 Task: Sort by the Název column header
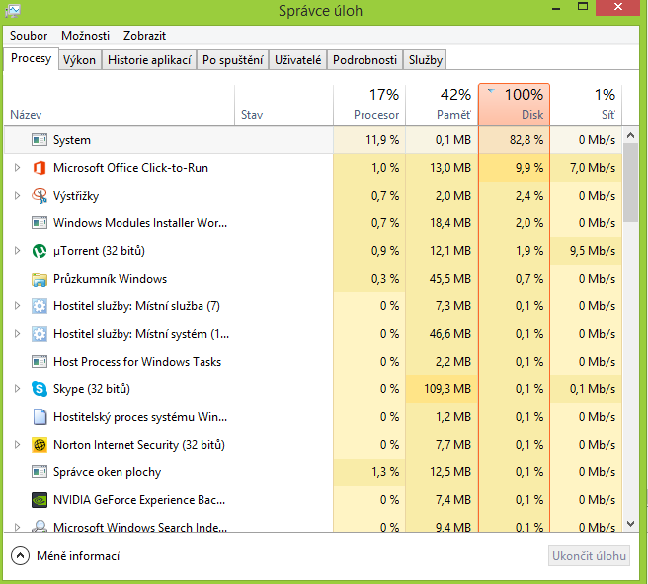tap(119, 105)
